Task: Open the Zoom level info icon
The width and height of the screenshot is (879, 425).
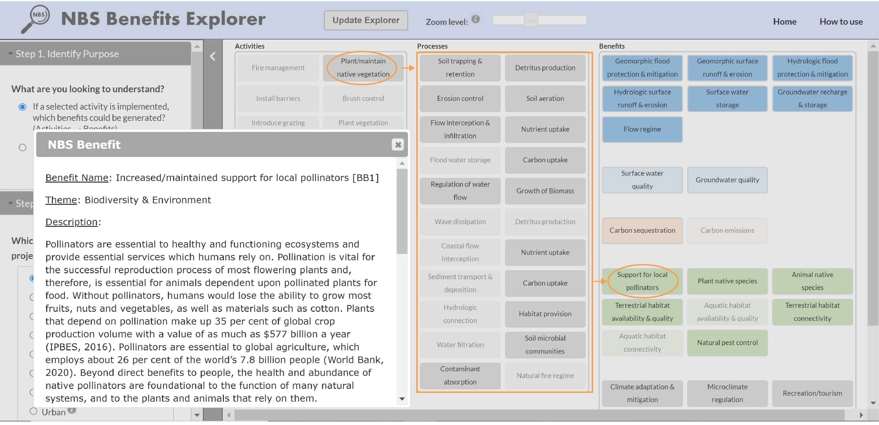Action: click(476, 19)
